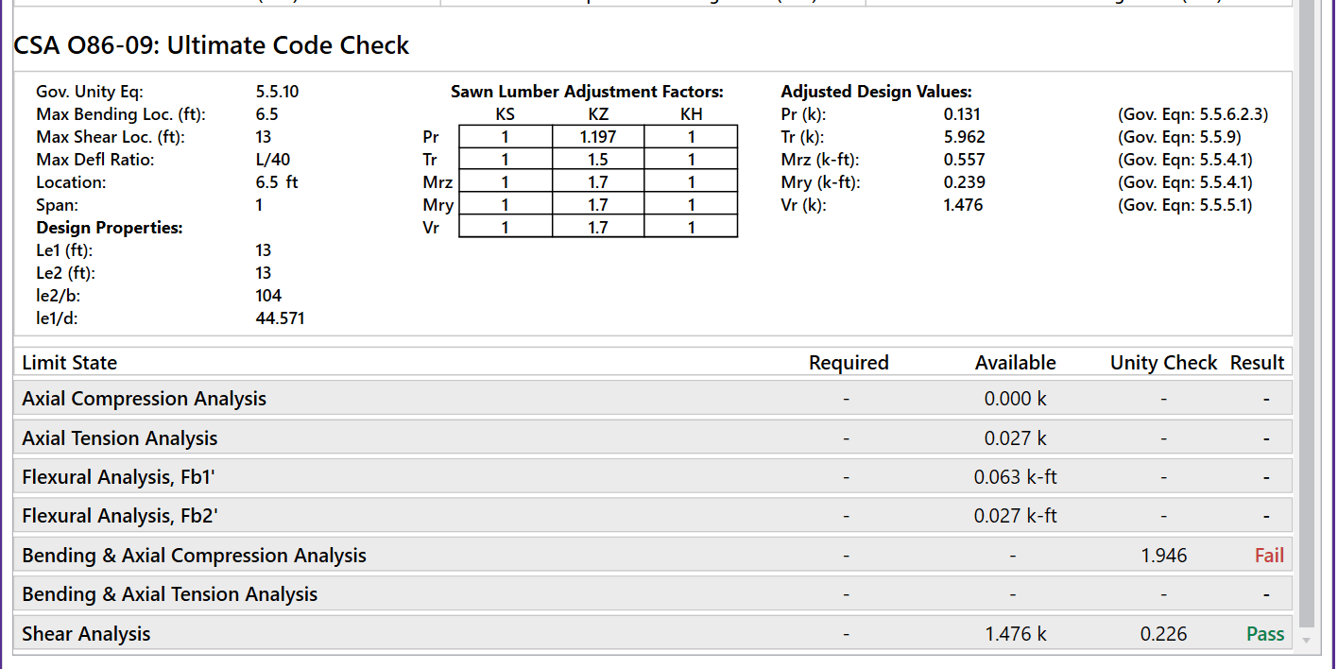Expand the Axial Compression Analysis row
The image size is (1338, 669).
(145, 399)
